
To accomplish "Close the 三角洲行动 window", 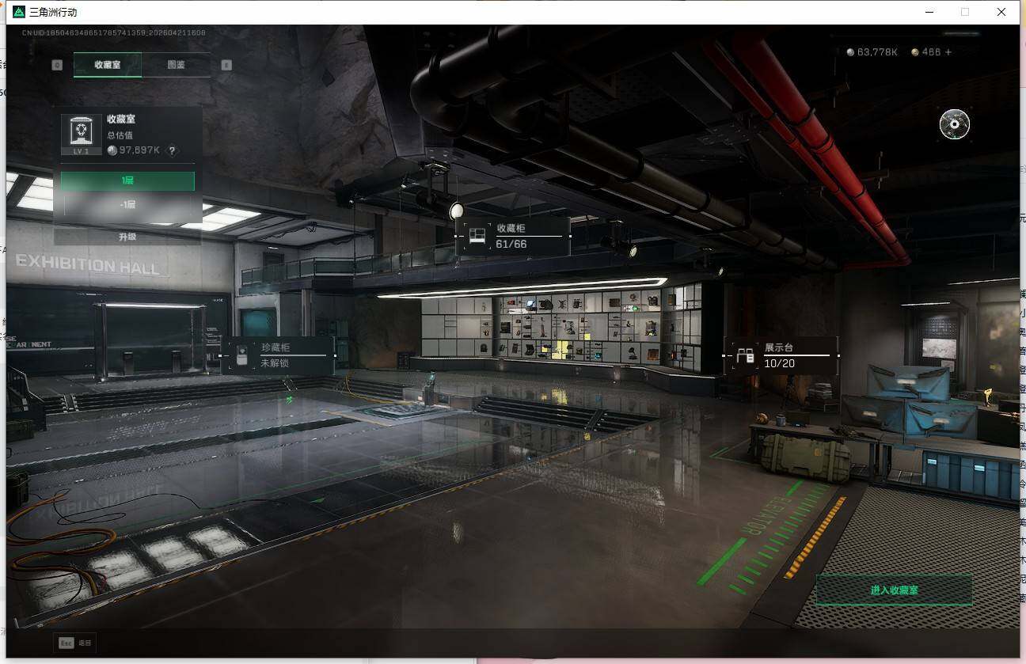I will 1001,12.
